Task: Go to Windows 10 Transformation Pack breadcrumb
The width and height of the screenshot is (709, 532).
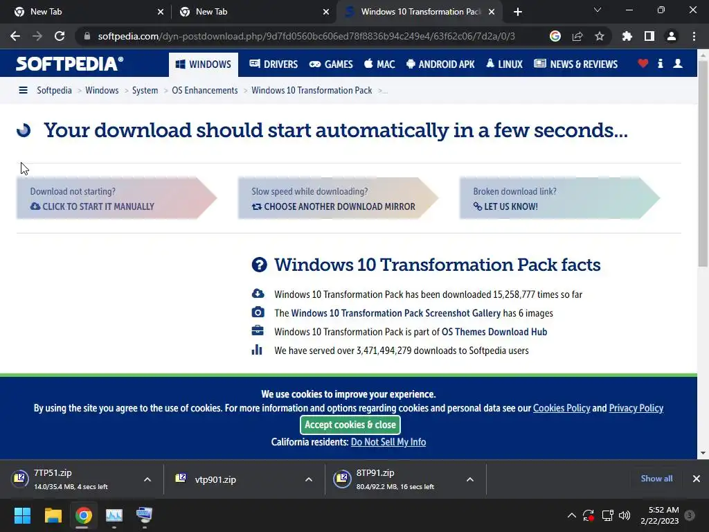Action: (312, 90)
